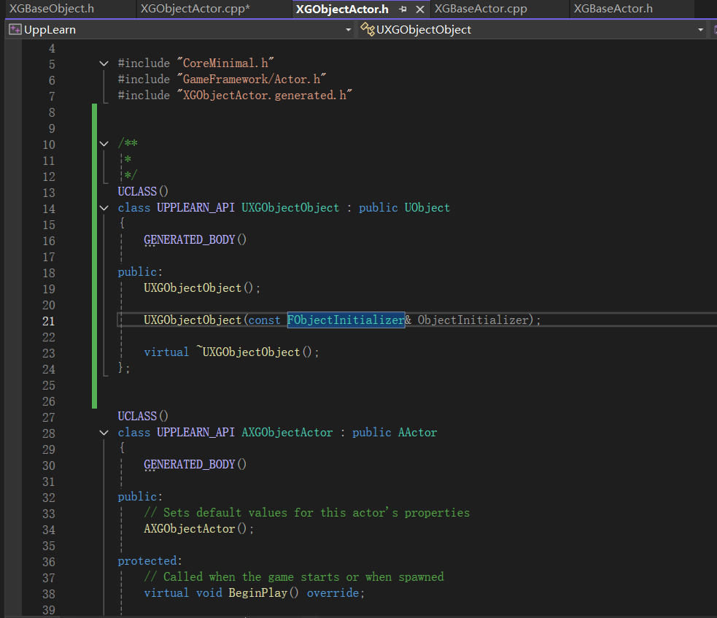Open the UppLearn project scope dropdown arrow
Screen dimensions: 717x618
348,30
